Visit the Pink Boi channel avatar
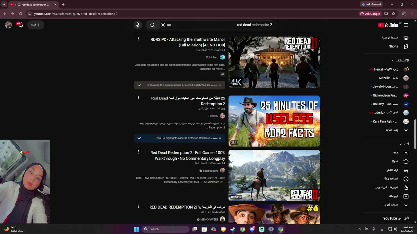The height and width of the screenshot is (234, 417). (223, 116)
